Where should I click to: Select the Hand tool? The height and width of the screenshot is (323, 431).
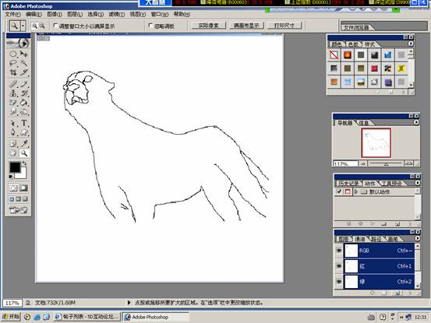[13, 153]
